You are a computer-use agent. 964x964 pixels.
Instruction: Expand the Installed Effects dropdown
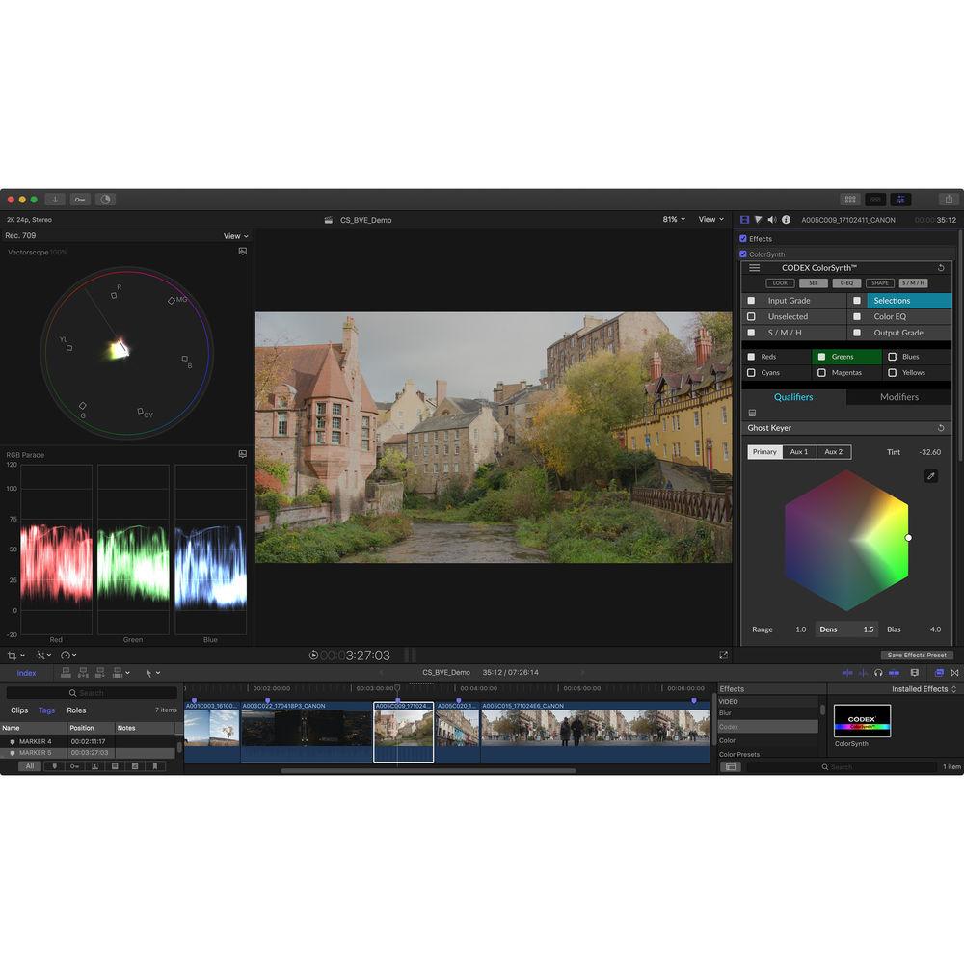coord(924,689)
